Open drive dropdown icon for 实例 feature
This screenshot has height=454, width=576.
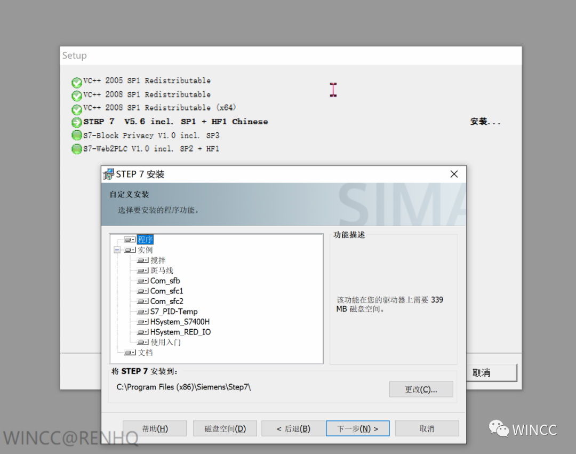[x=130, y=250]
